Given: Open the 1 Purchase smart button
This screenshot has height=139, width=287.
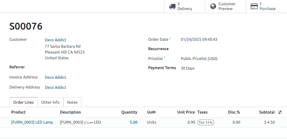Looking at the screenshot, I should pyautogui.click(x=266, y=6).
